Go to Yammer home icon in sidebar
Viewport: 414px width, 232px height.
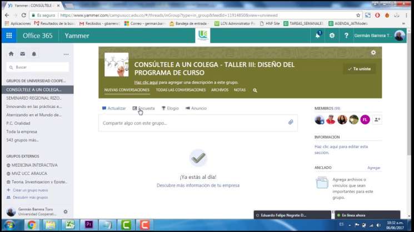11,54
